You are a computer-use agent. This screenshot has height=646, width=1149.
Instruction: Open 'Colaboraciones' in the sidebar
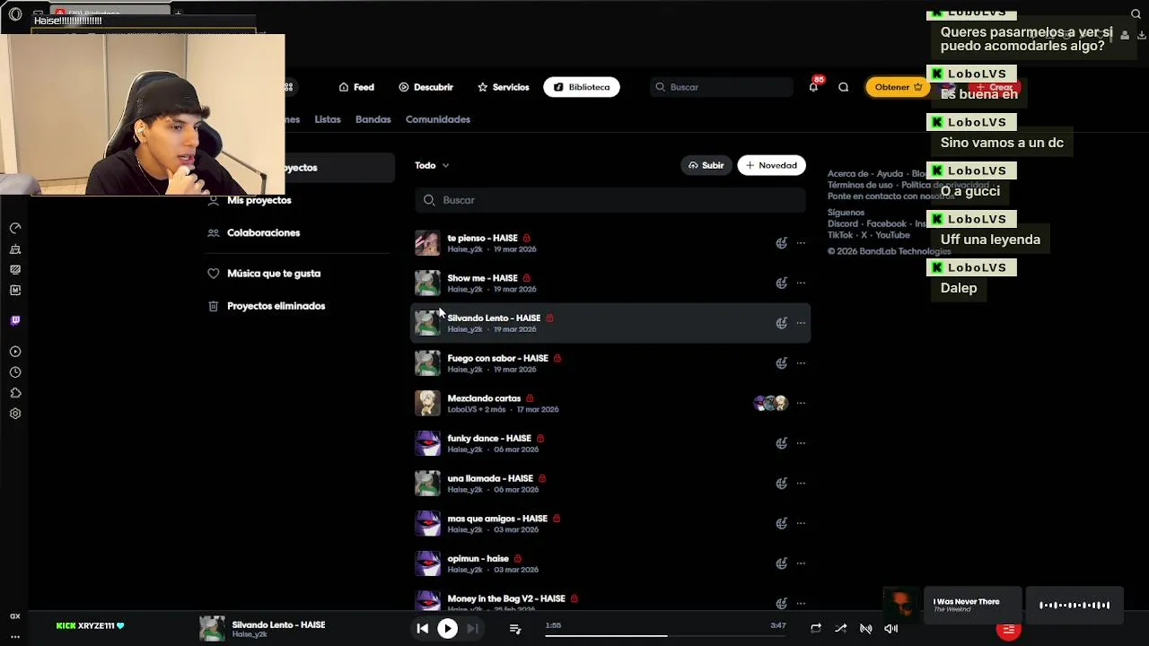click(x=264, y=232)
